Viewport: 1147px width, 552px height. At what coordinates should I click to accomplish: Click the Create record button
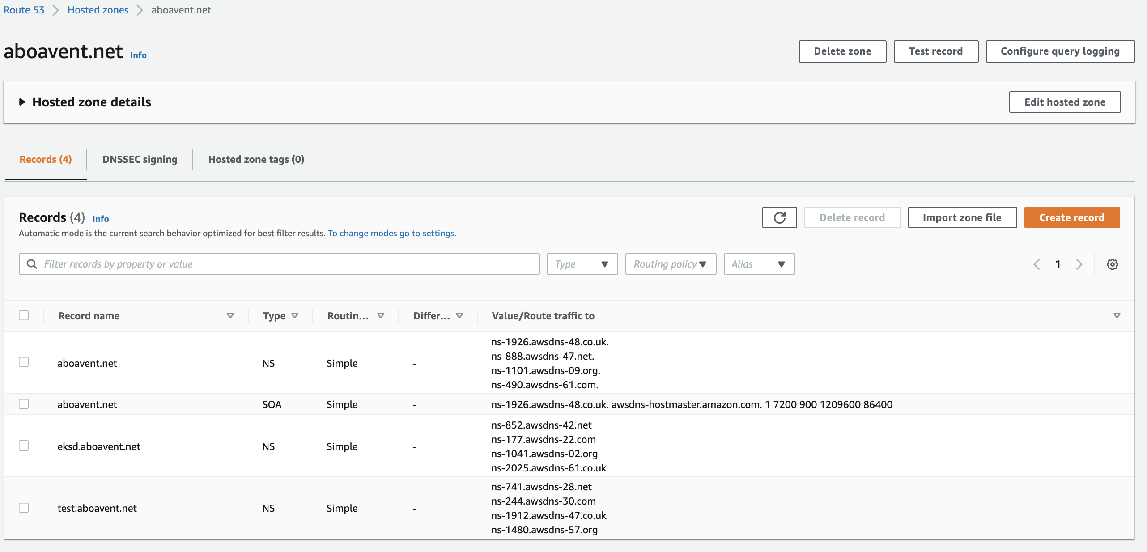tap(1071, 217)
